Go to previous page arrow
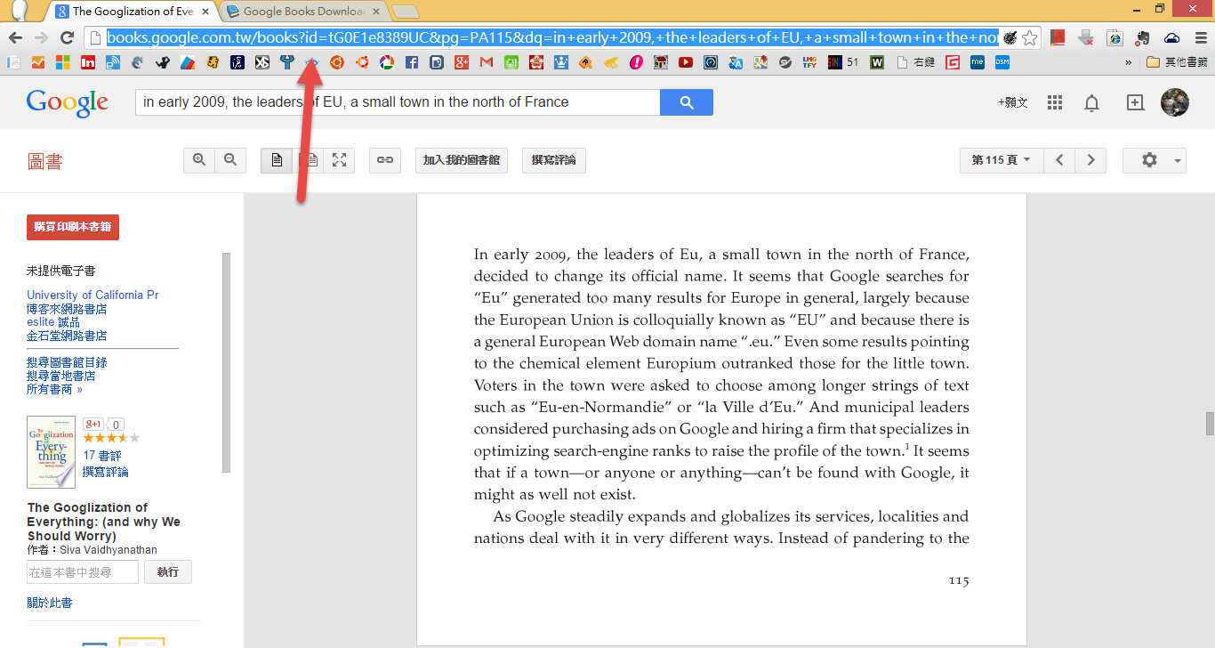This screenshot has width=1215, height=648. (1059, 160)
